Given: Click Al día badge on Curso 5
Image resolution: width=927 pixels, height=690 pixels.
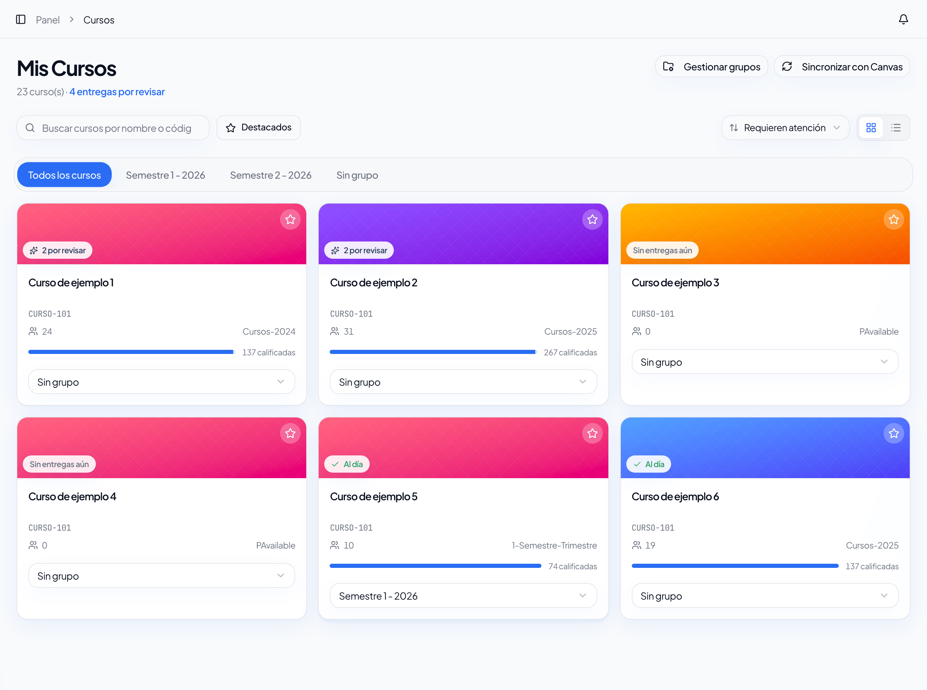Looking at the screenshot, I should click(x=347, y=464).
